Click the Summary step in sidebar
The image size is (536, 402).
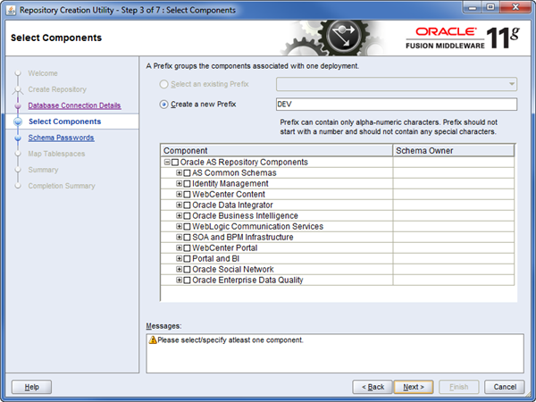pos(43,170)
